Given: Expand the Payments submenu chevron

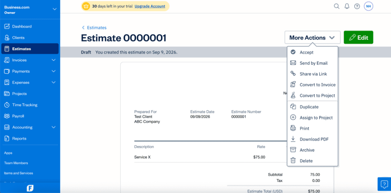Looking at the screenshot, I should (x=53, y=71).
